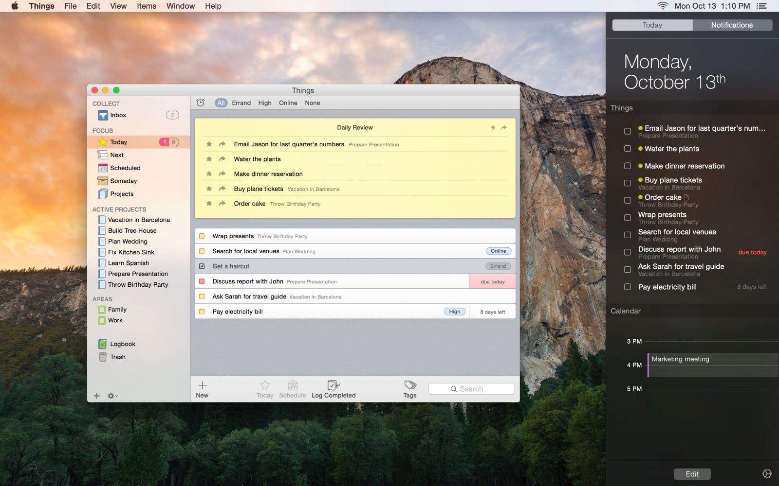Image resolution: width=779 pixels, height=486 pixels.
Task: Click the New to-do plus icon
Action: tap(202, 385)
